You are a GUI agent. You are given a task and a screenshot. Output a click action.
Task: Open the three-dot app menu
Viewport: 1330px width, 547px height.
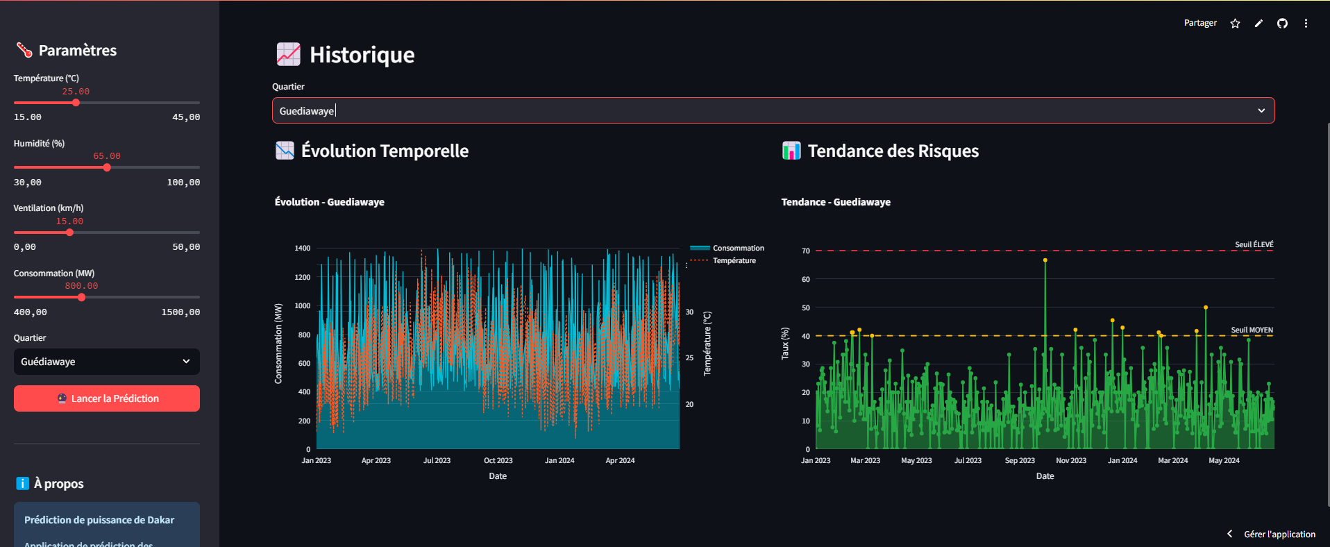click(x=1306, y=24)
